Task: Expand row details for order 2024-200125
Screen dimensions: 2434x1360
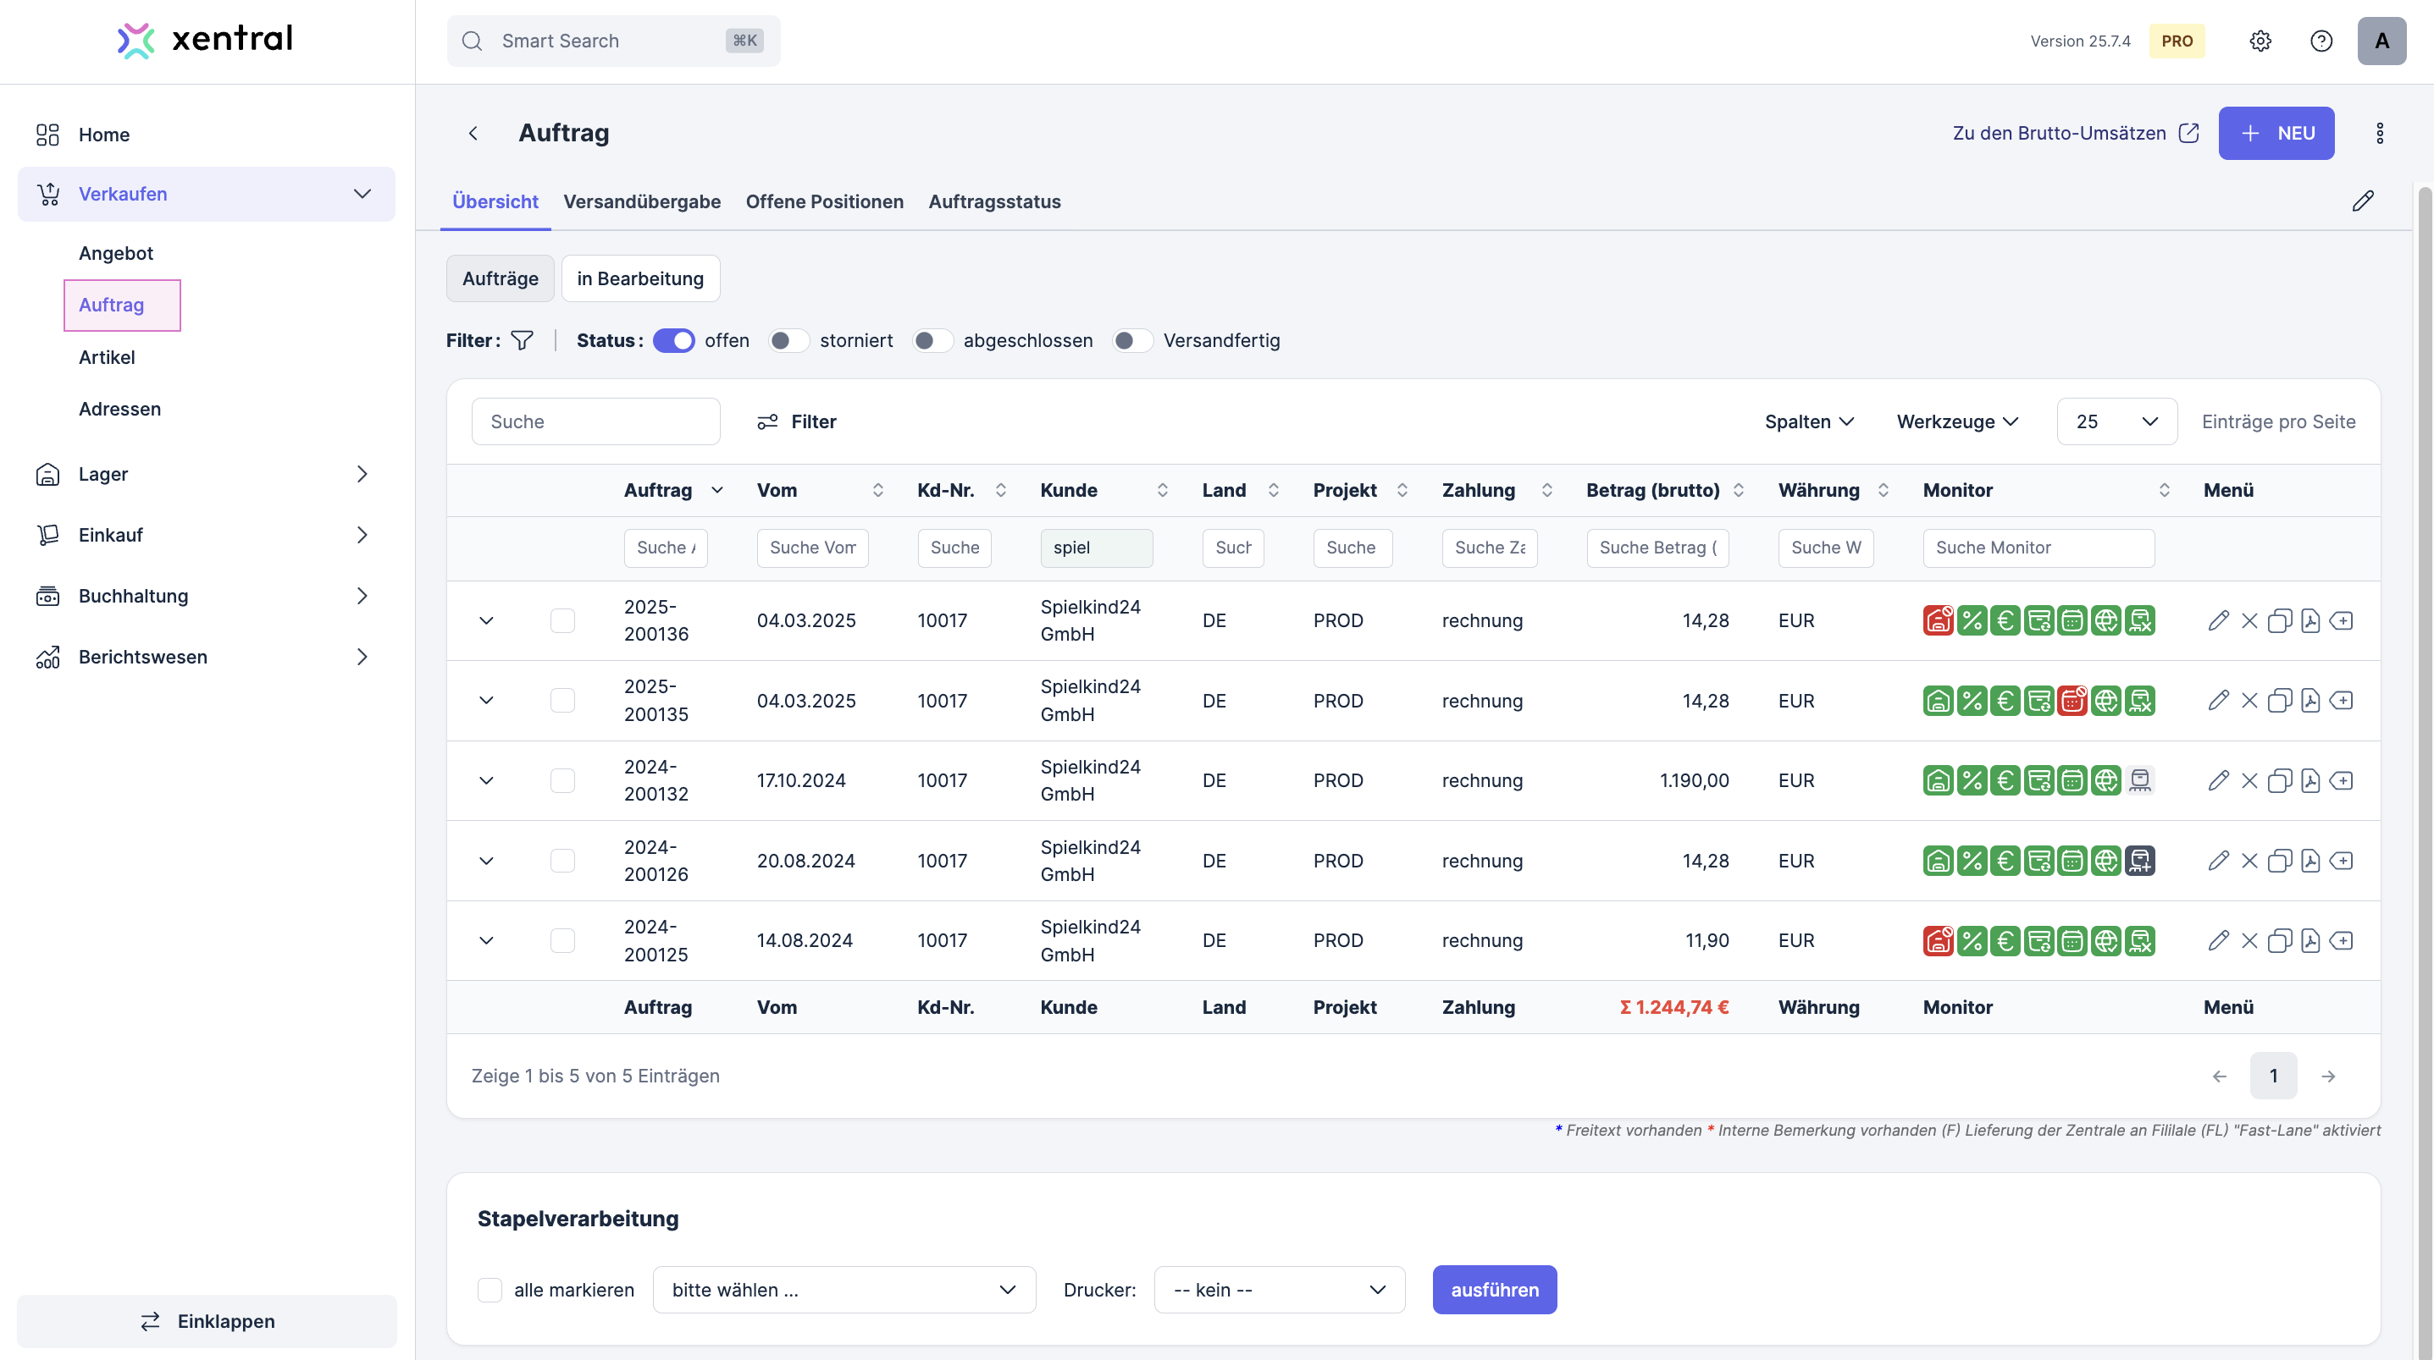Action: pyautogui.click(x=487, y=941)
